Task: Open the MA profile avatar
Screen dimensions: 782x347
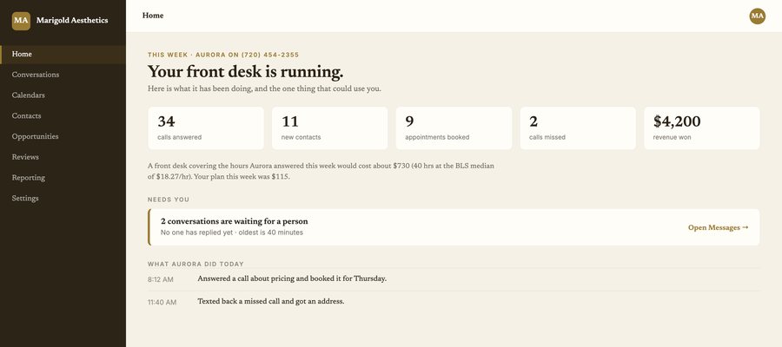Action: (x=757, y=16)
